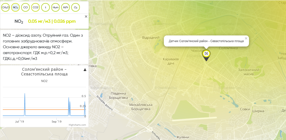Click the sensor popup title text
286x140 pixels.
pyautogui.click(x=206, y=41)
